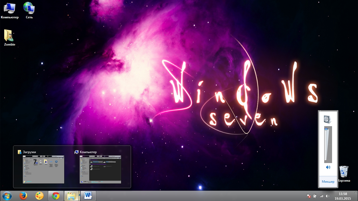Click the Компьютер preview title
Viewport: 358px width, 201px height.
point(88,152)
